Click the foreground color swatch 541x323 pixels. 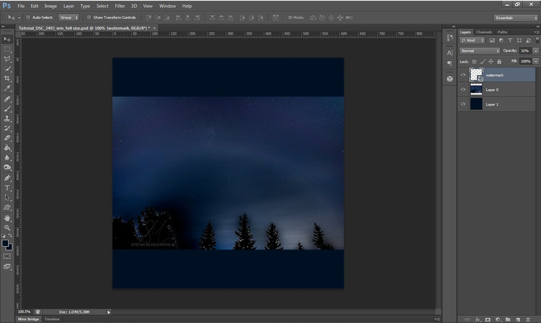click(x=5, y=243)
